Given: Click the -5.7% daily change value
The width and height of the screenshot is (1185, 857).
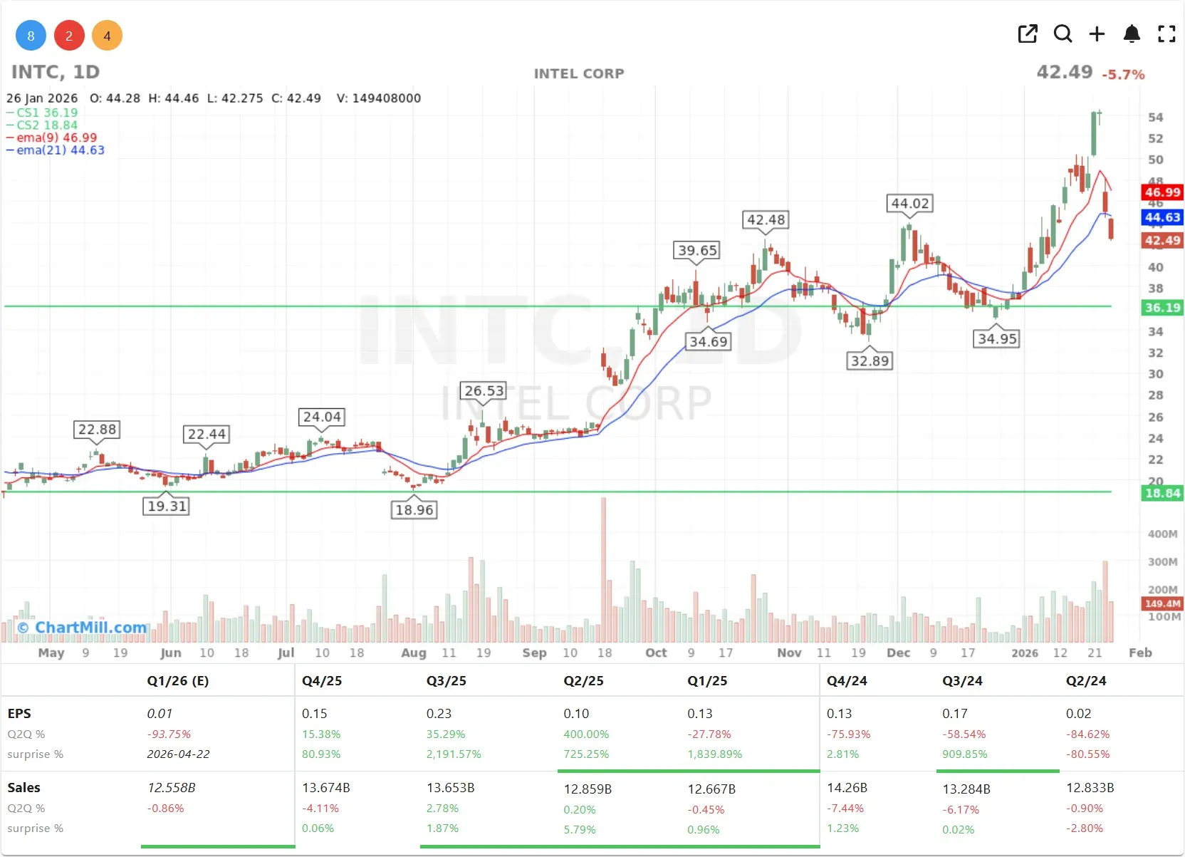Looking at the screenshot, I should [1124, 73].
